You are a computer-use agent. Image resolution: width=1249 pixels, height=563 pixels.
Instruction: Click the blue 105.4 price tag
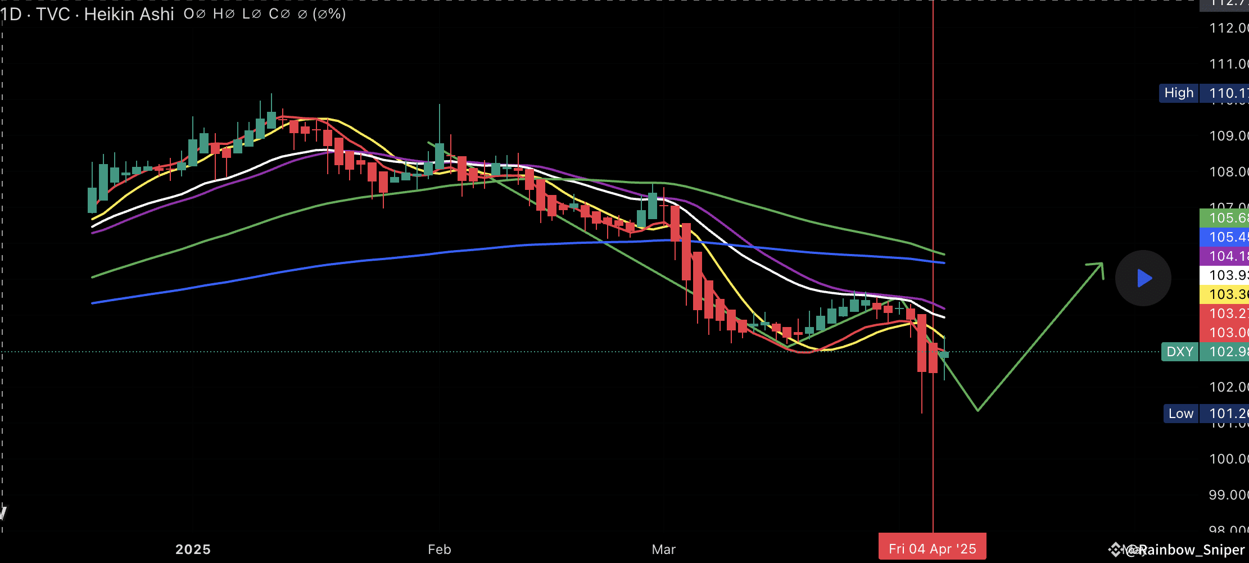click(x=1224, y=237)
